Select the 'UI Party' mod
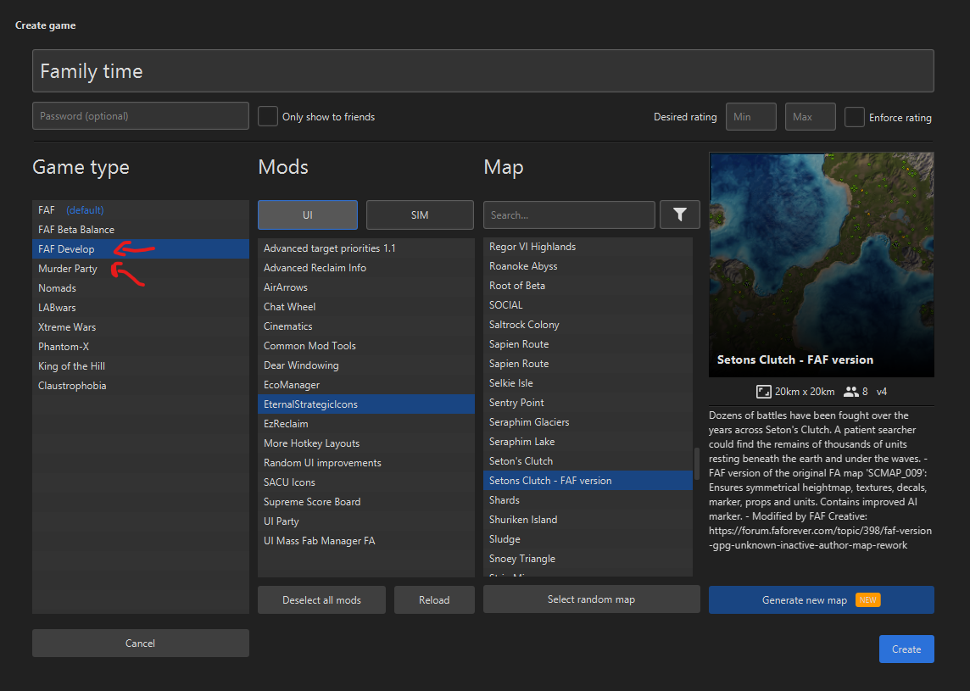Viewport: 970px width, 691px height. 366,521
